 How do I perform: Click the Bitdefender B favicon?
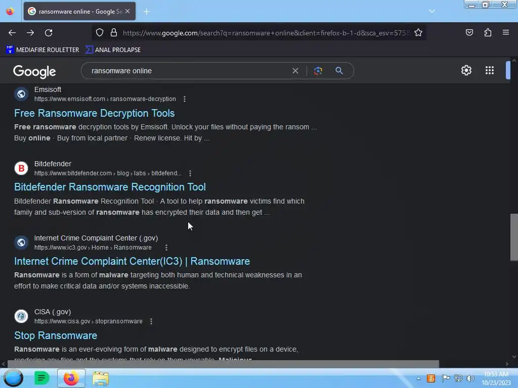21,168
